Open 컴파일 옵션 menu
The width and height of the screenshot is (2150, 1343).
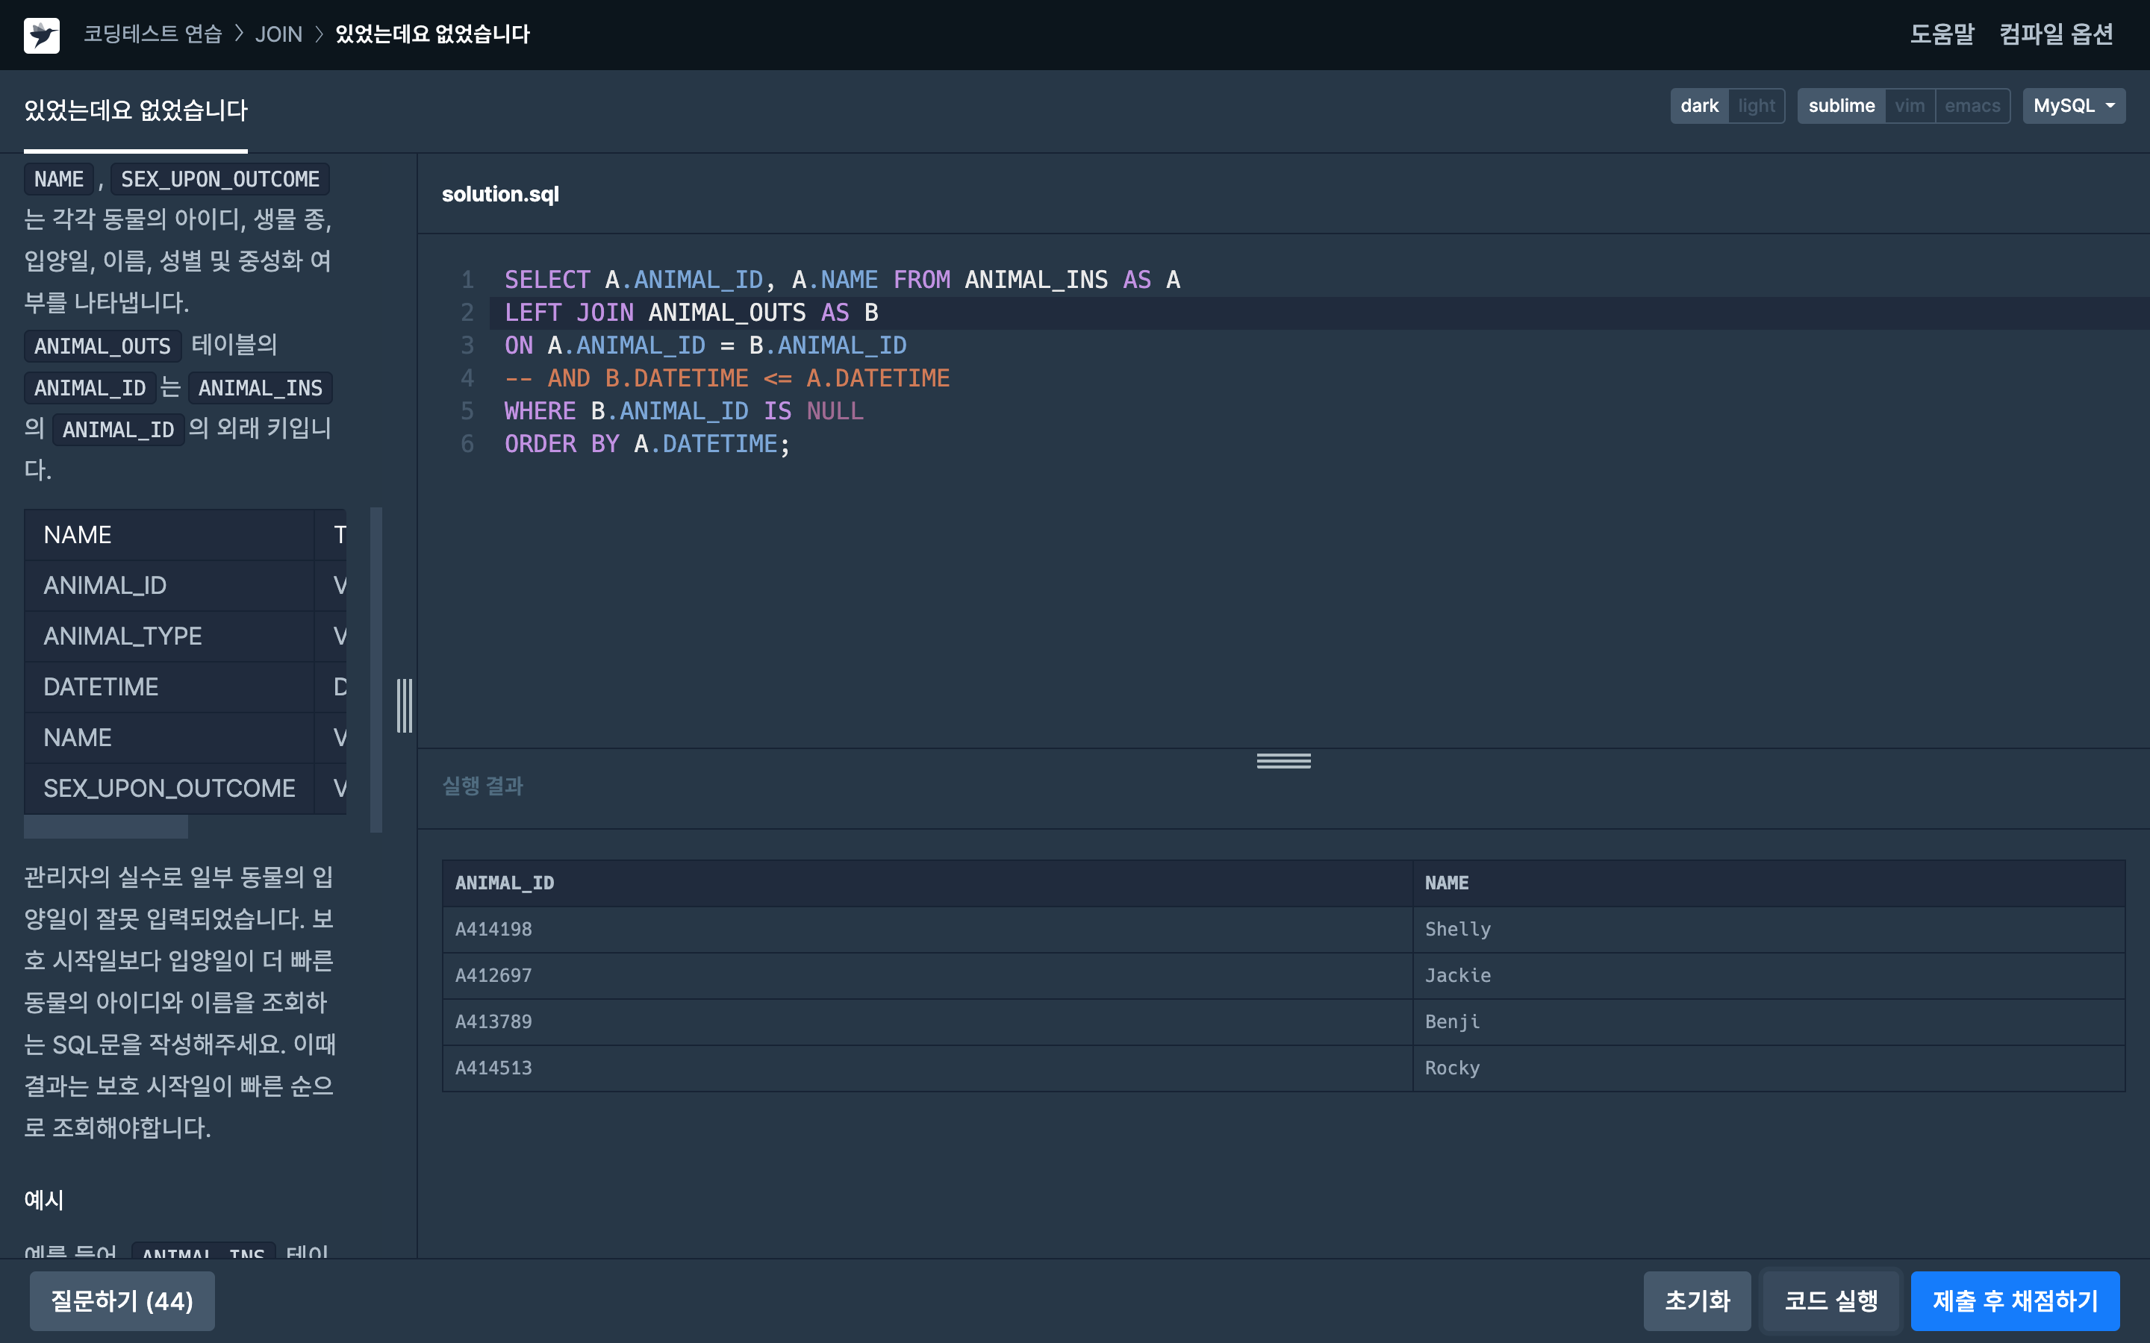click(2055, 34)
